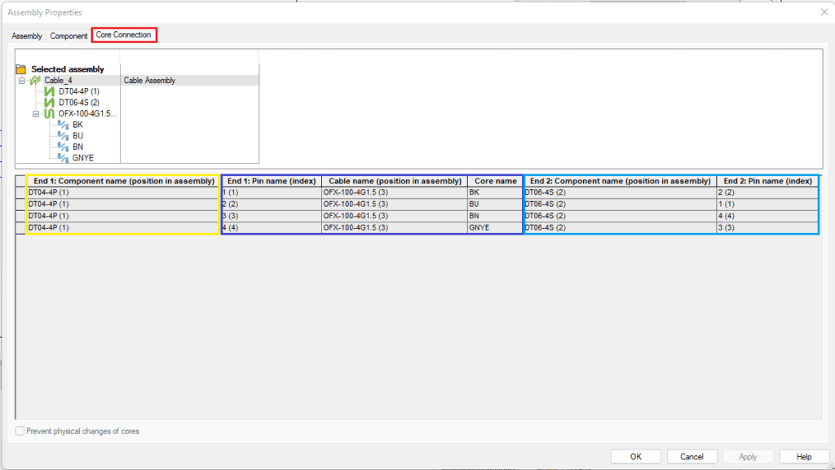This screenshot has width=835, height=470.
Task: Open Help for Assembly Properties
Action: click(x=804, y=457)
